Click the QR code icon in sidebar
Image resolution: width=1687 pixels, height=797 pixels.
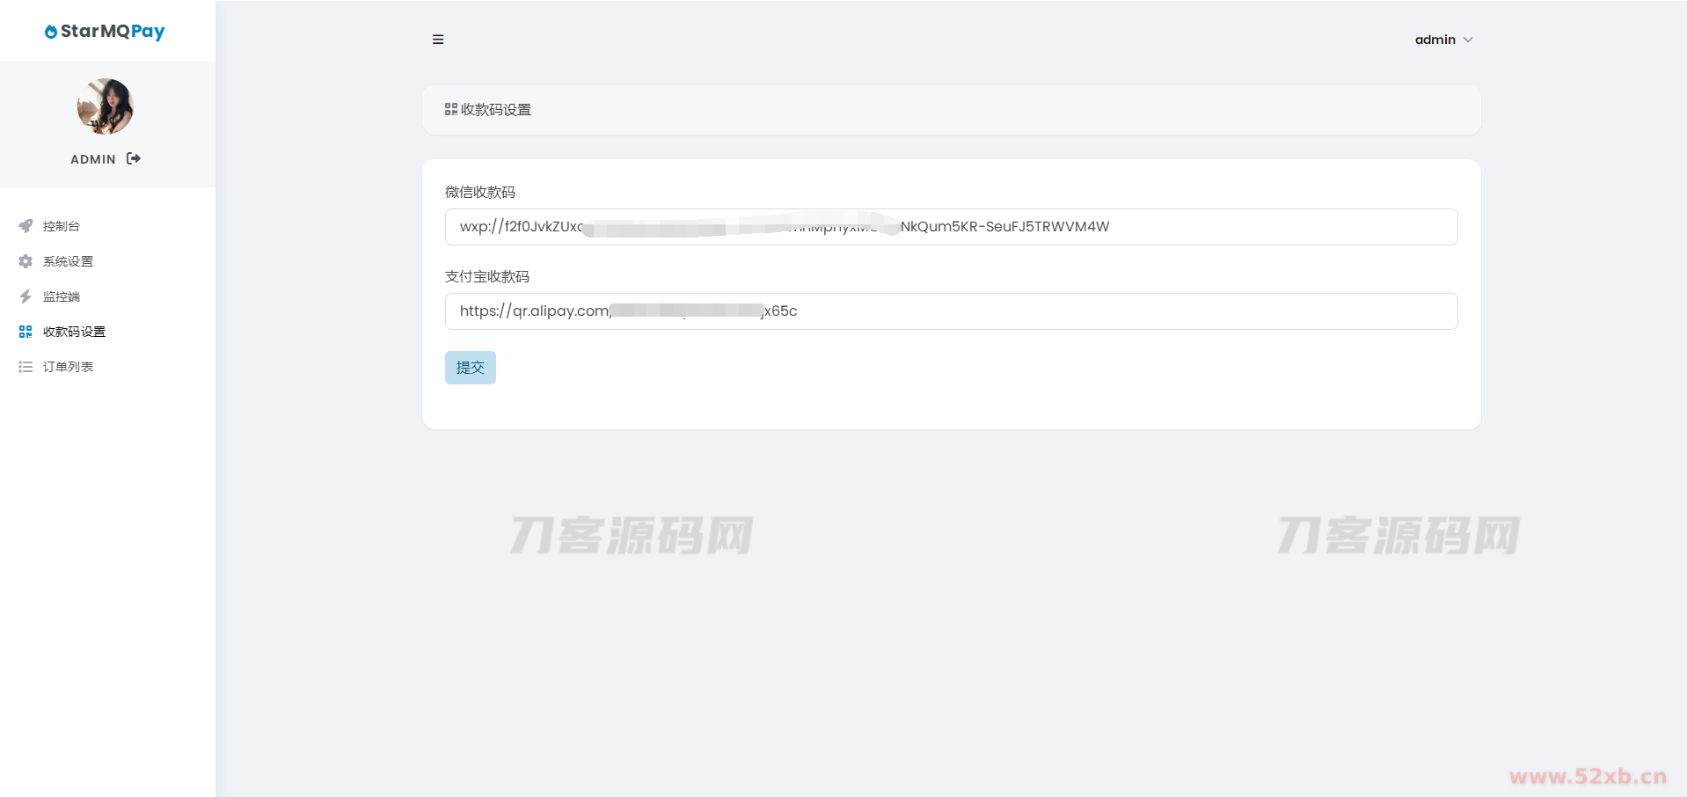26,332
